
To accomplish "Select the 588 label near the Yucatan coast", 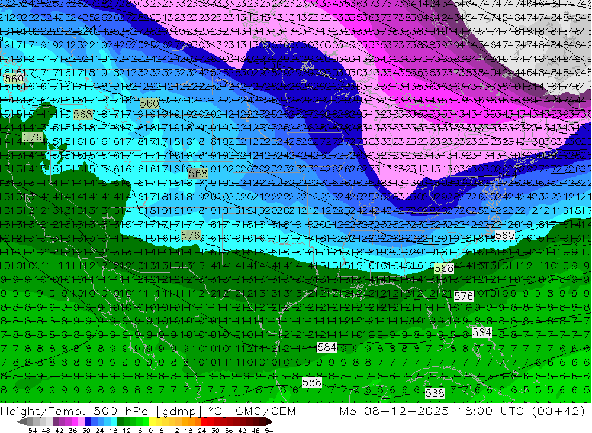I will [x=312, y=383].
